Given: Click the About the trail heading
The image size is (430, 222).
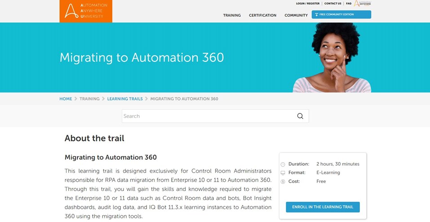Looking at the screenshot, I should coord(94,138).
